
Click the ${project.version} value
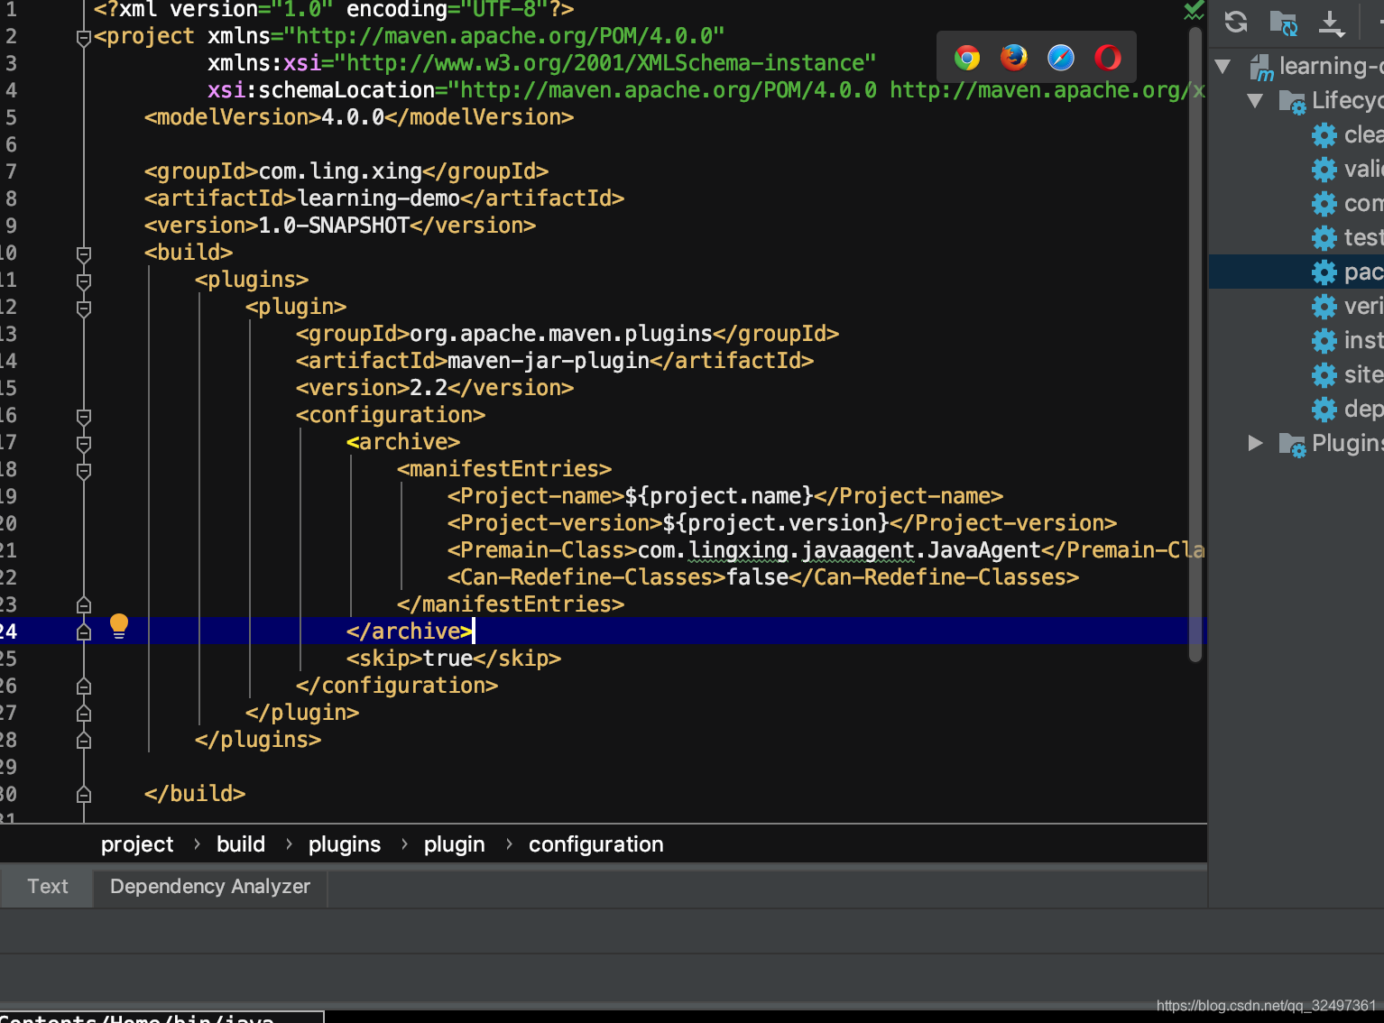point(776,523)
